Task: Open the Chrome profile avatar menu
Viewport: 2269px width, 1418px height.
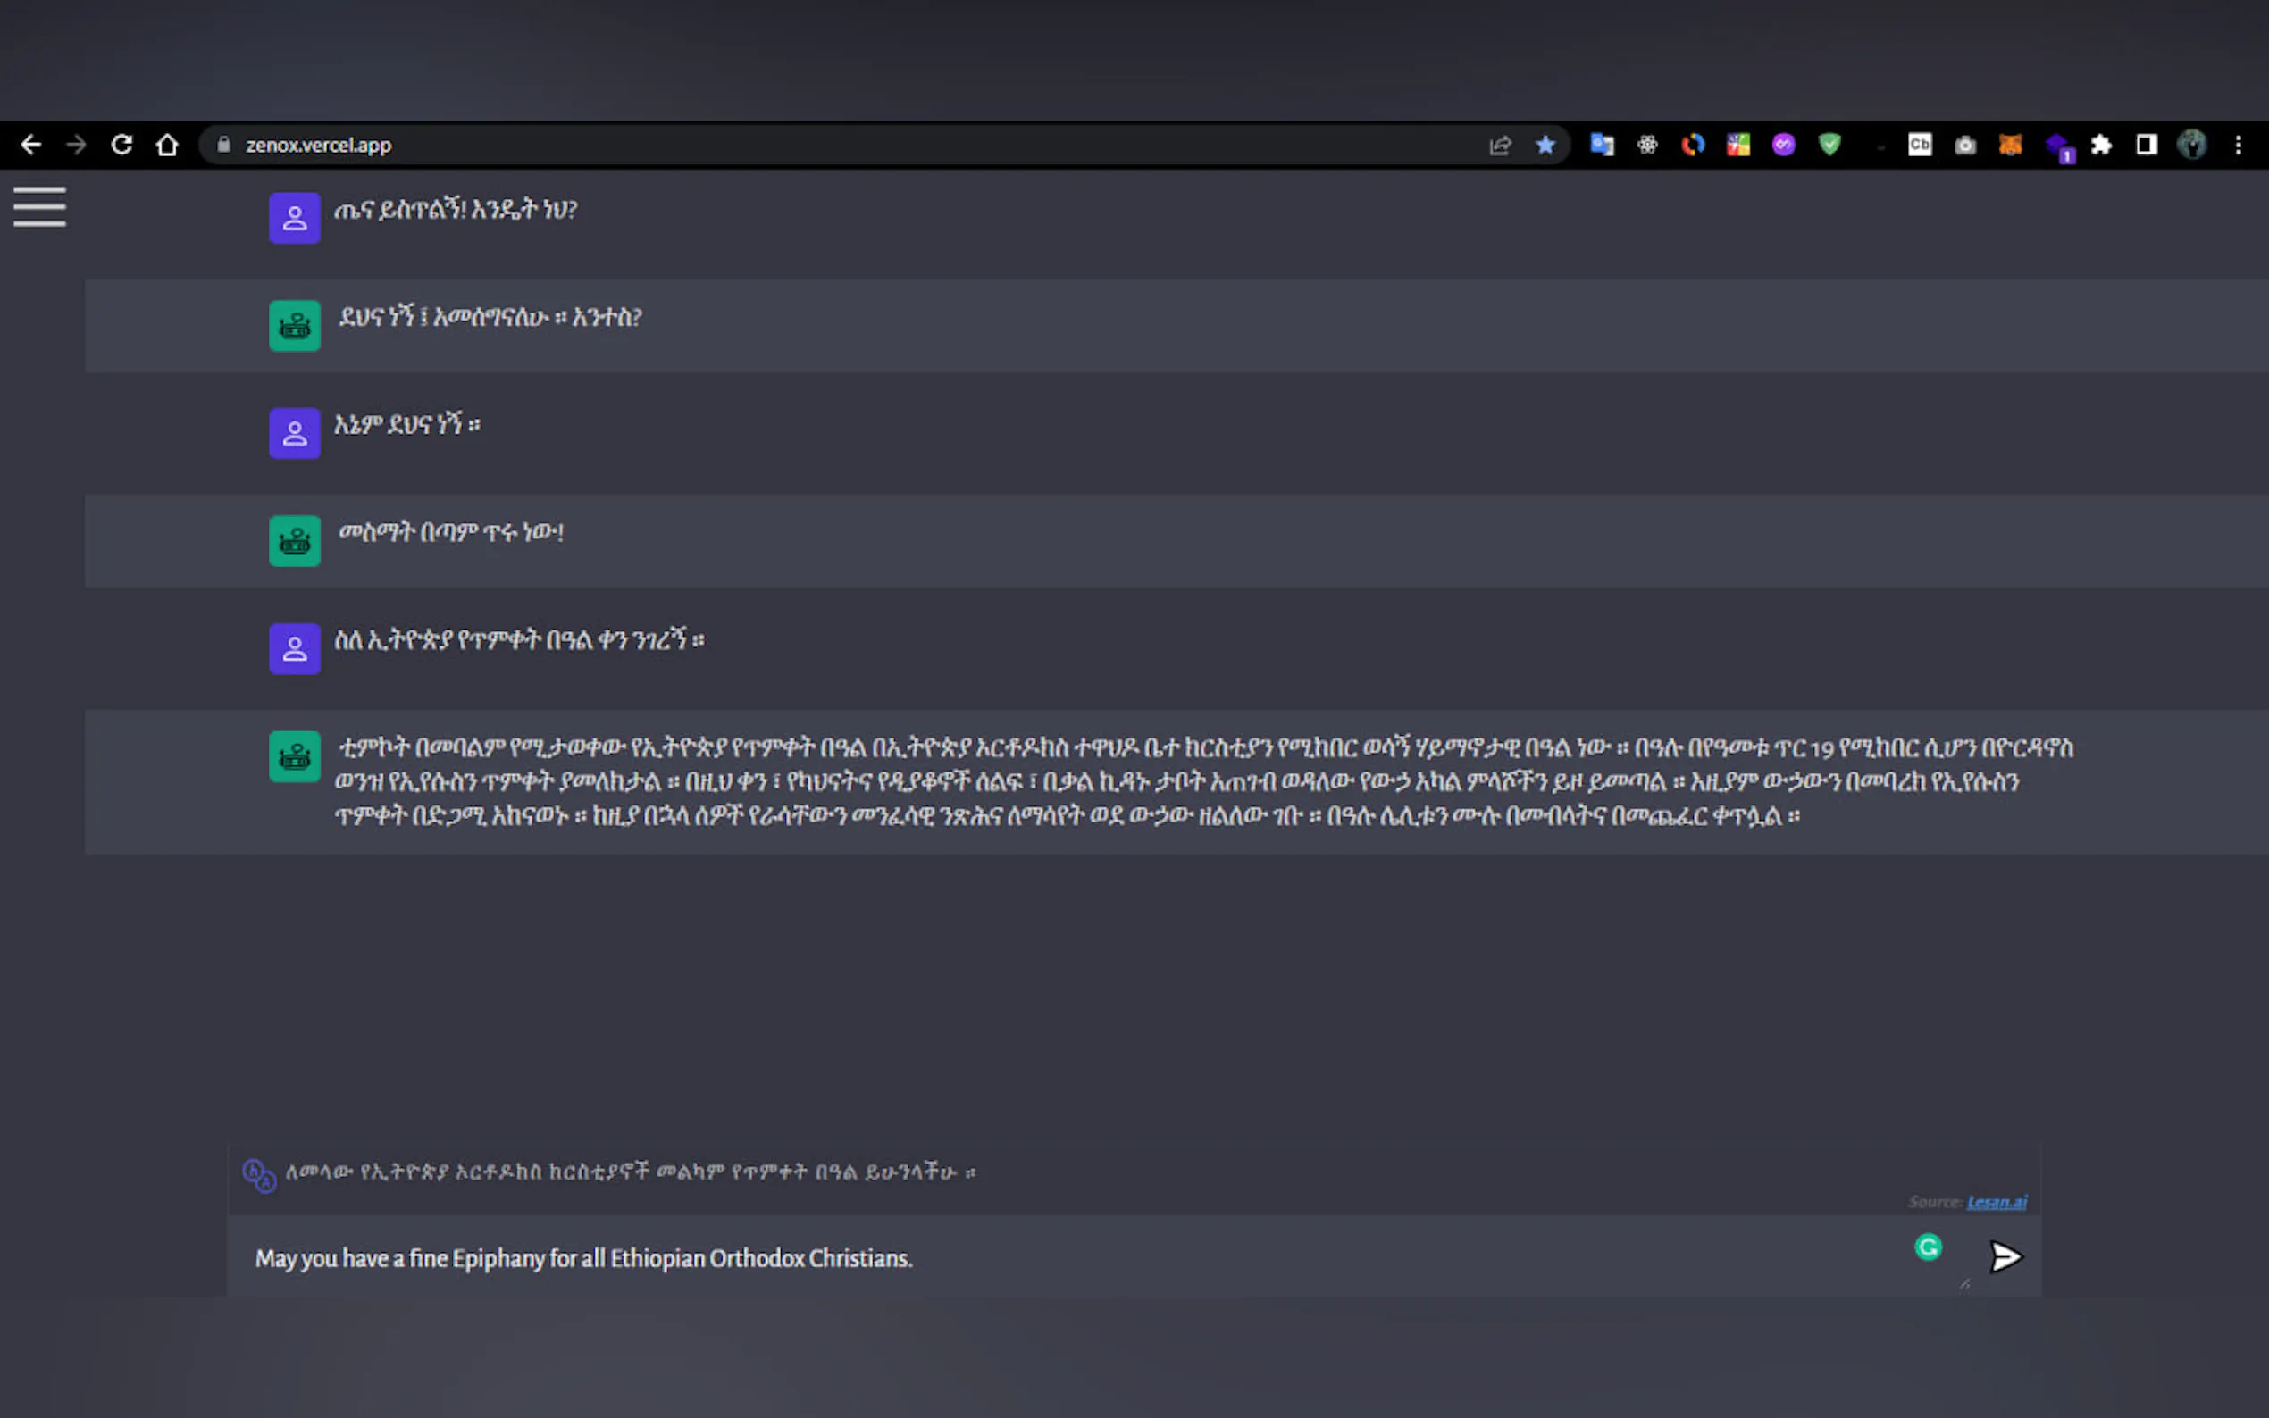Action: [2192, 145]
